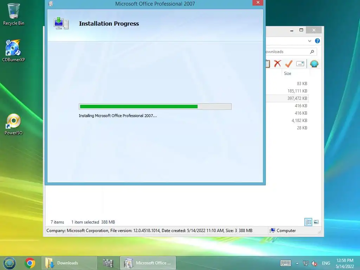Show hidden tray icons arrow

297,263
